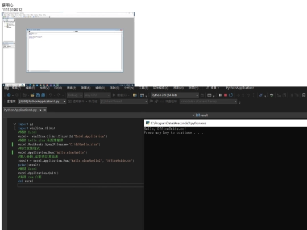Click the Excel VBA window thumbnail image
Image resolution: width=307 pixels, height=230 pixels.
[x=68, y=48]
